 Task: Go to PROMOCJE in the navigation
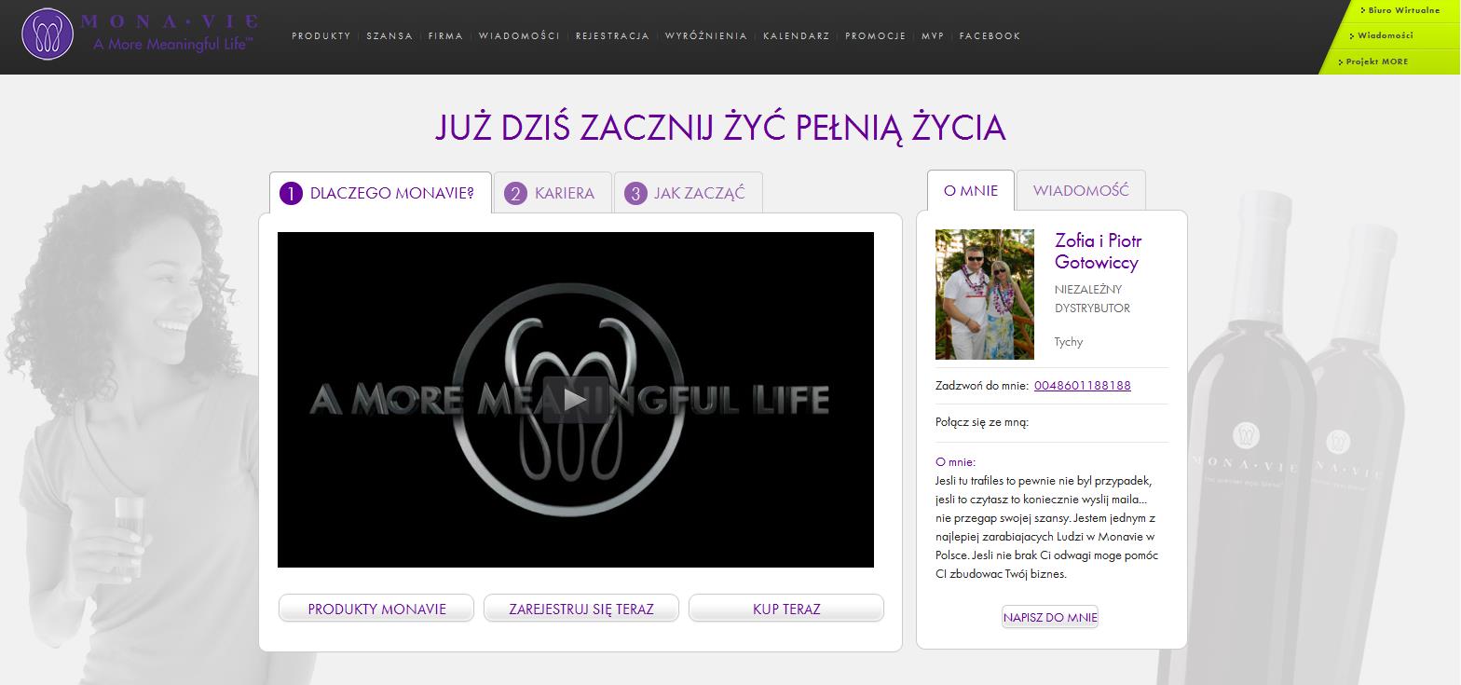876,36
